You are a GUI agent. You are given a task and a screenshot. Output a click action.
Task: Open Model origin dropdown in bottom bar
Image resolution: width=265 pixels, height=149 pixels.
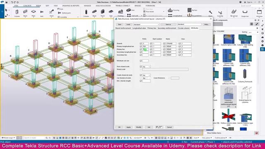(x=8, y=138)
